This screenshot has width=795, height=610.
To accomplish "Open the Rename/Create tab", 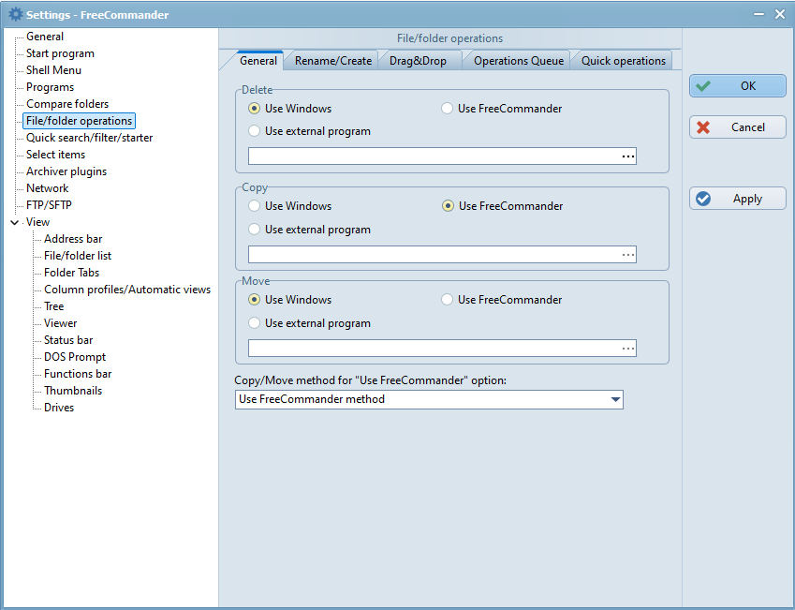I will click(333, 61).
